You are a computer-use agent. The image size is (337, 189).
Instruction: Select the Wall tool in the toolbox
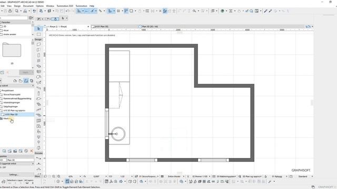coord(38,44)
